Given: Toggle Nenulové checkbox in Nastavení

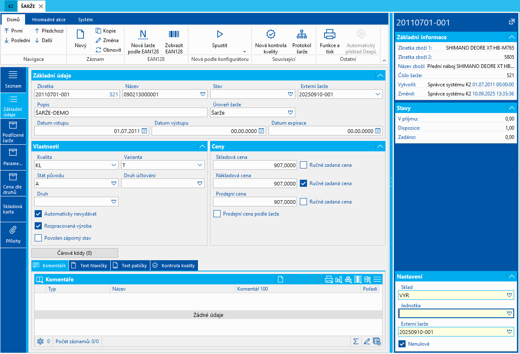Looking at the screenshot, I should pos(402,344).
